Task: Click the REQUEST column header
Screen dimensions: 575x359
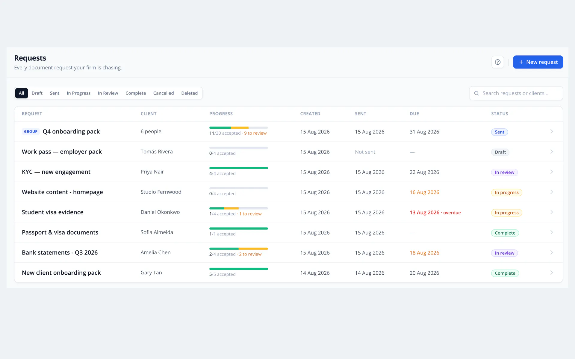Action: click(x=32, y=114)
